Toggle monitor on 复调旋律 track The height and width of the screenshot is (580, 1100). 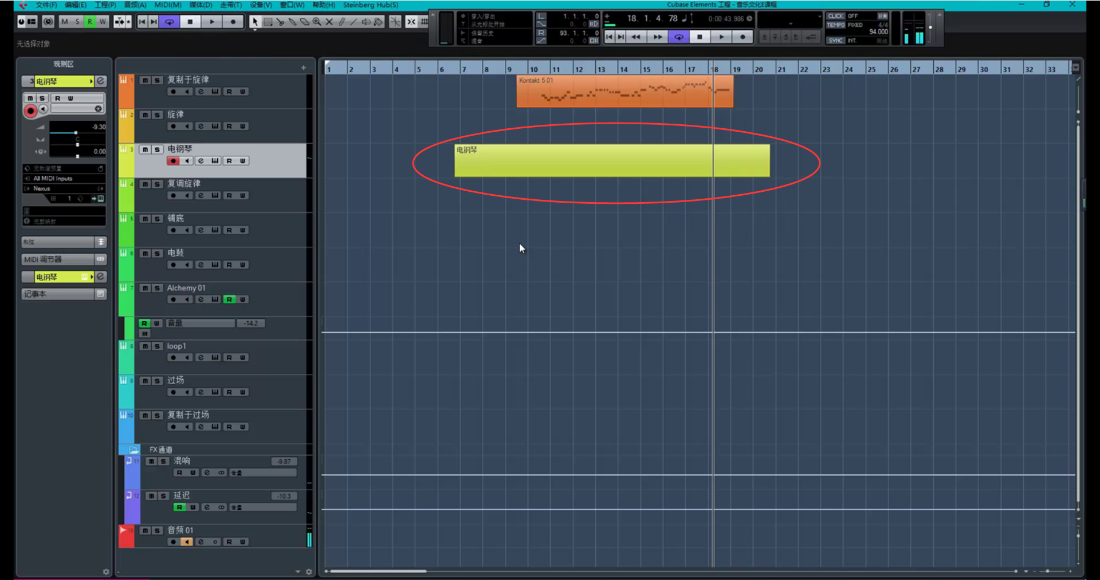pos(187,196)
